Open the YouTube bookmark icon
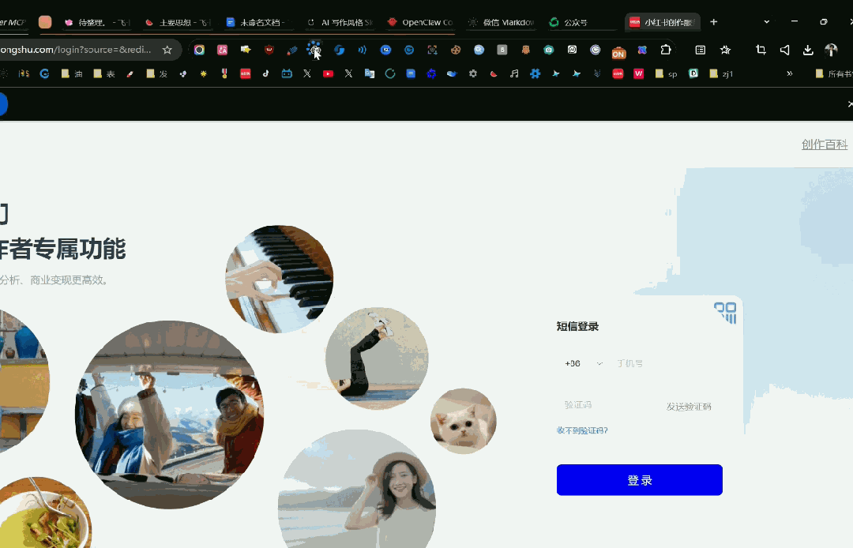 tap(328, 73)
